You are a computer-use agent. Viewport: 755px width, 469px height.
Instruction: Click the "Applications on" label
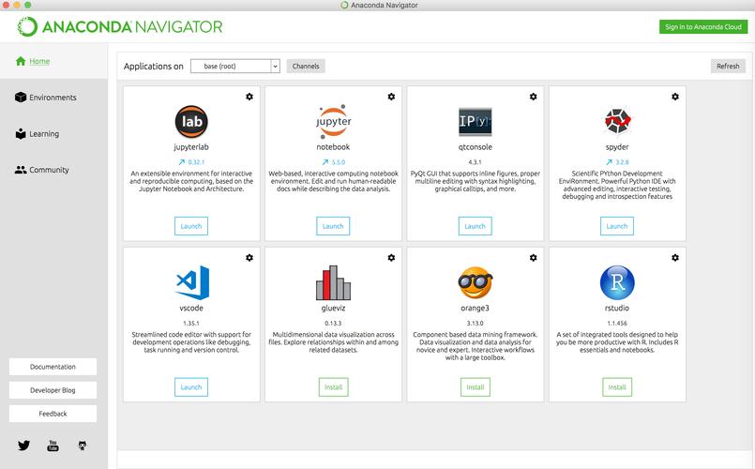point(154,67)
